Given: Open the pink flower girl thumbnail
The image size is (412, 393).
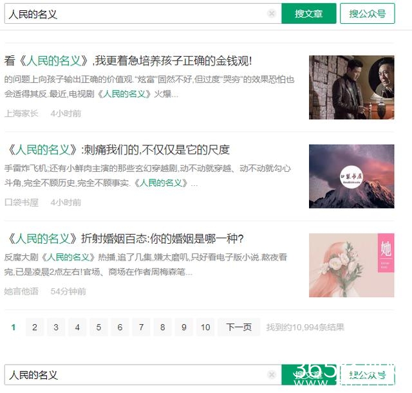Looking at the screenshot, I should (351, 266).
